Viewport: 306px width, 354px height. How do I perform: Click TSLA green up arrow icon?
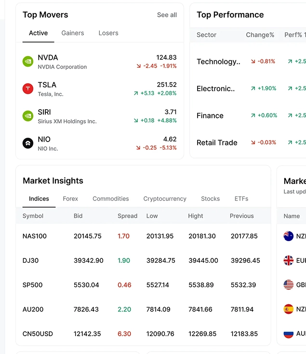(136, 93)
